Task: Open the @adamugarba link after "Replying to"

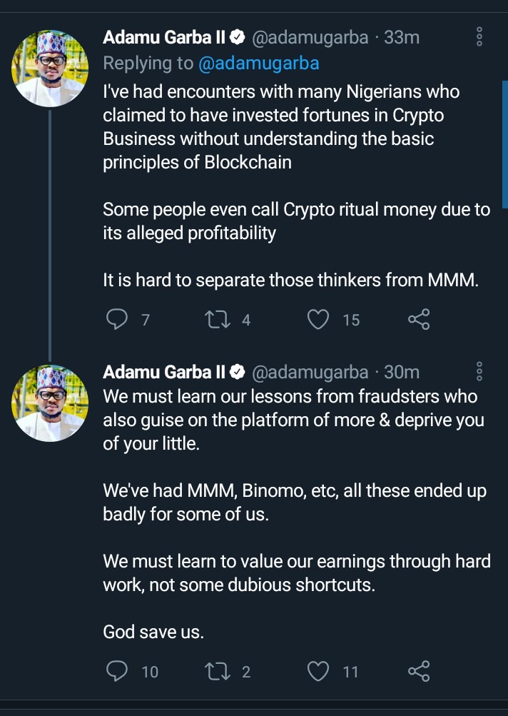Action: click(258, 64)
